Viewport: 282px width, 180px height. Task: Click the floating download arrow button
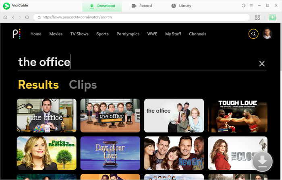(x=262, y=162)
